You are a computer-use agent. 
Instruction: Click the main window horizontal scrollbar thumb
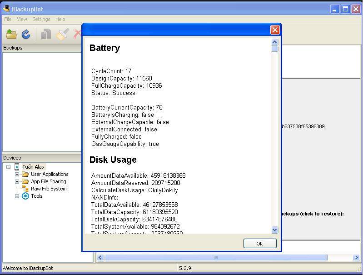point(216,257)
